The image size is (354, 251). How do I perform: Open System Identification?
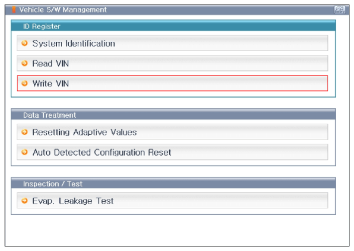pyautogui.click(x=172, y=43)
